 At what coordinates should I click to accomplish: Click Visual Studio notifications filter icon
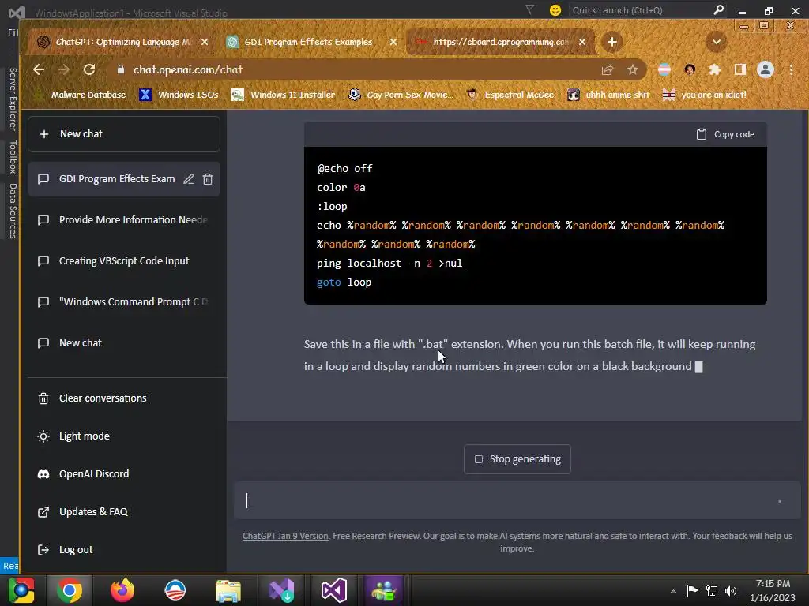pos(530,9)
